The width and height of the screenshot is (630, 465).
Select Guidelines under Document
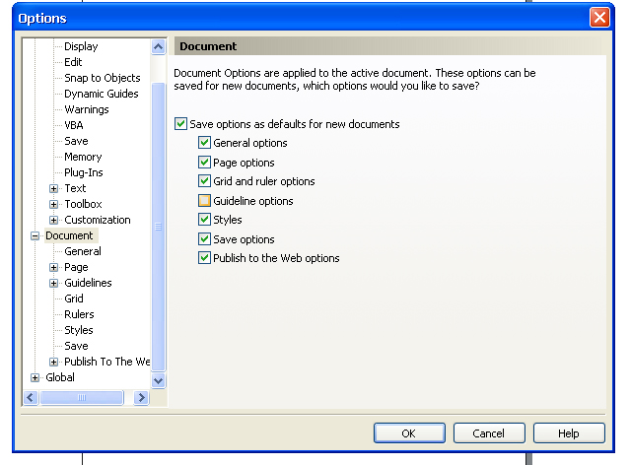(x=88, y=283)
